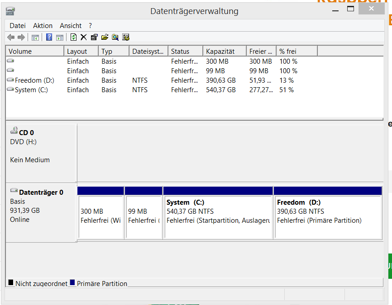This screenshot has height=305, width=392.
Task: Click the 51 % free value
Action: (x=287, y=90)
